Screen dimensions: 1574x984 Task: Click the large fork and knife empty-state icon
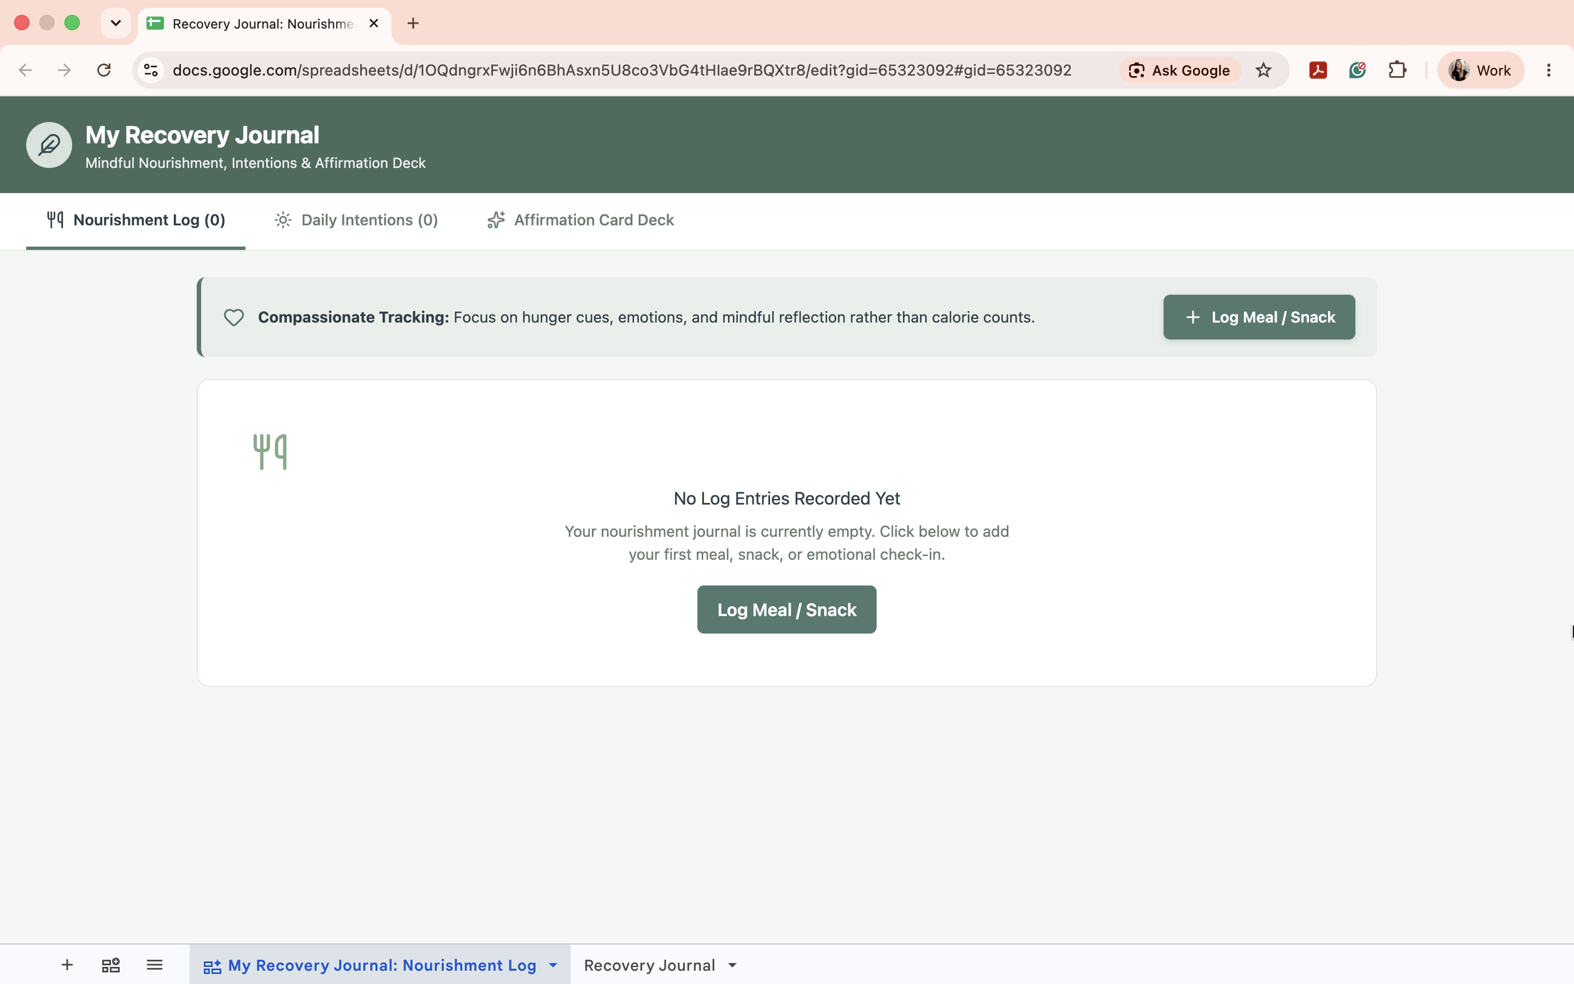coord(270,451)
